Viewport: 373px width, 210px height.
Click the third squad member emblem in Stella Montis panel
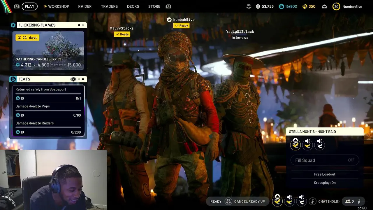click(x=320, y=144)
